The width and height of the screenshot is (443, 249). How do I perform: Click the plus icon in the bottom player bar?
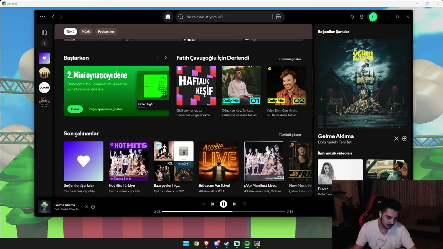click(x=93, y=207)
